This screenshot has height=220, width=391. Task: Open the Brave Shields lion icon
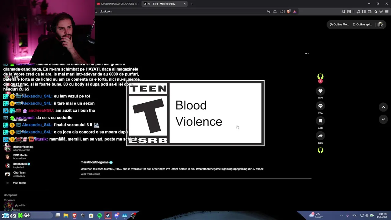coord(289,11)
